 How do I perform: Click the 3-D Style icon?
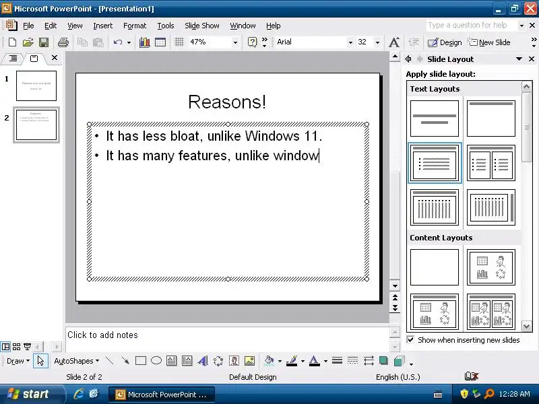pos(399,361)
